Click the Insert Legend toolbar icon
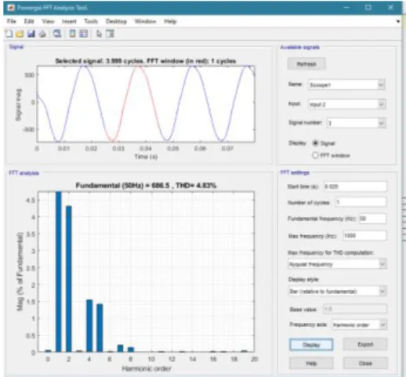Viewport: 406px width, 377px height. [84, 34]
